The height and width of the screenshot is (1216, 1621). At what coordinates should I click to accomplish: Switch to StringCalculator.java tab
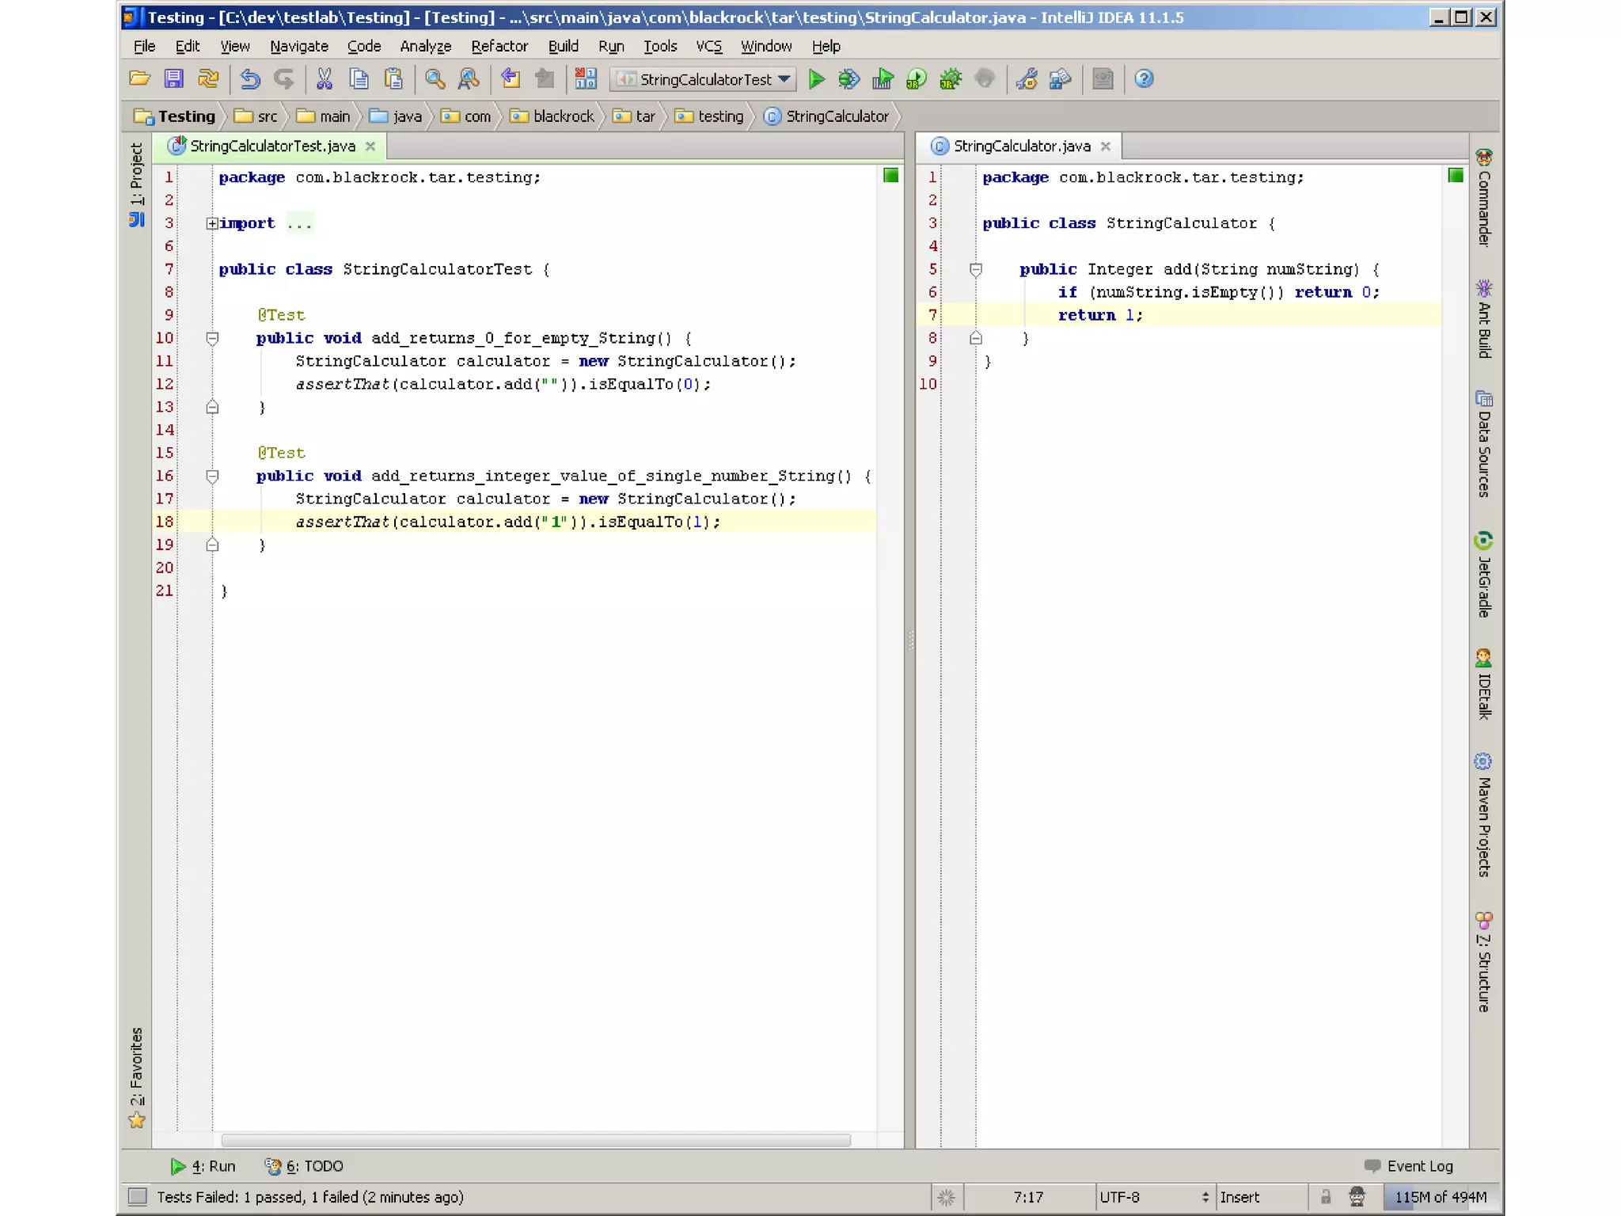coord(1021,146)
